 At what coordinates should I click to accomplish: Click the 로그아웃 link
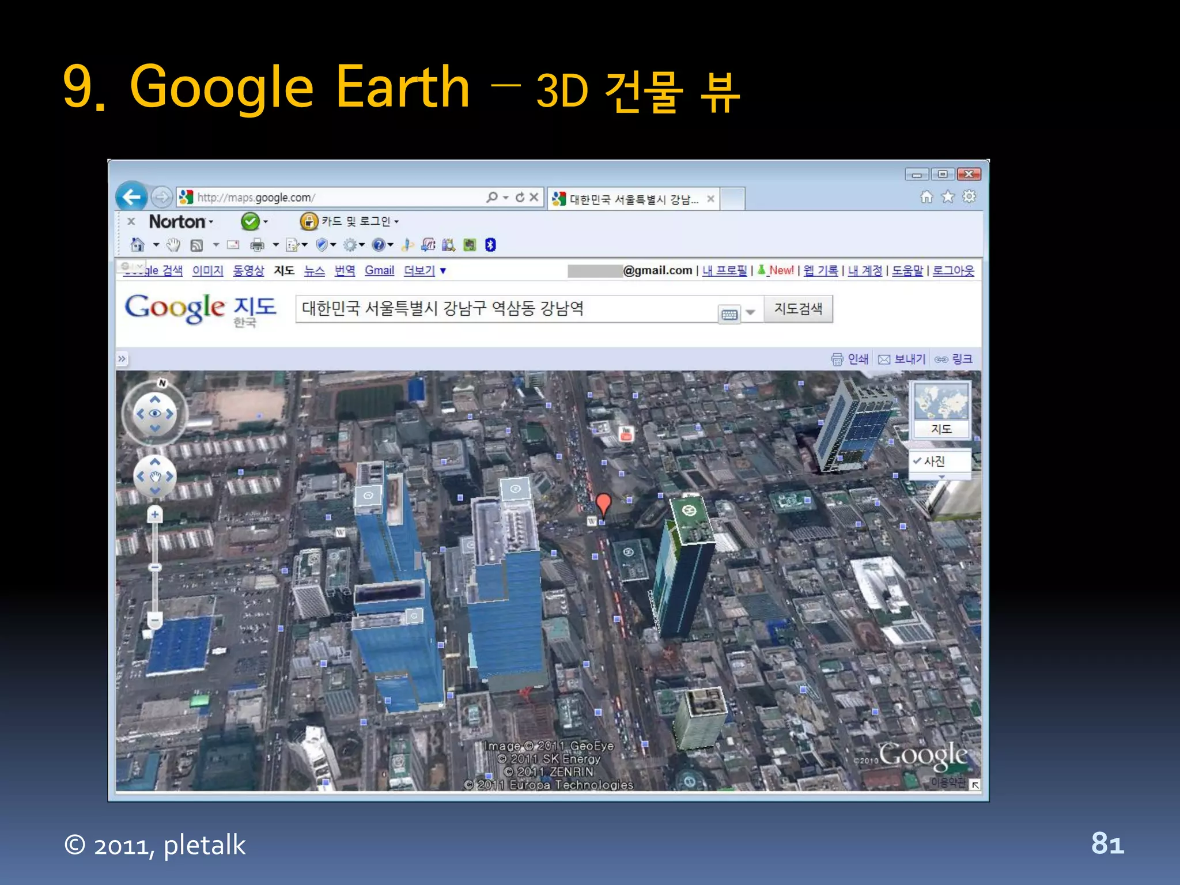tap(954, 270)
